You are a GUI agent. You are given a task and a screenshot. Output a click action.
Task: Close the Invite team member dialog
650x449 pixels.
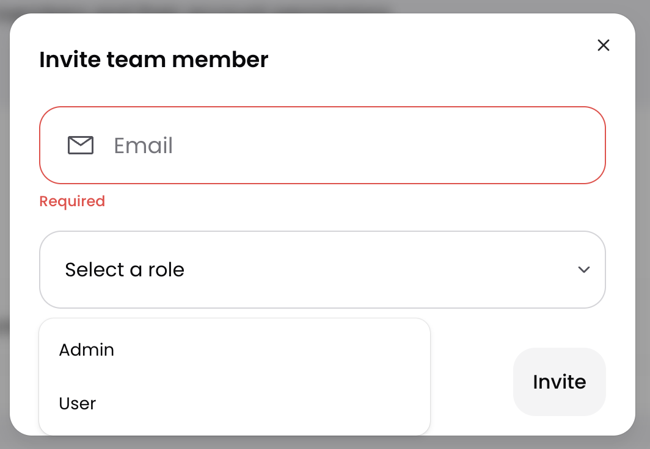pos(604,45)
